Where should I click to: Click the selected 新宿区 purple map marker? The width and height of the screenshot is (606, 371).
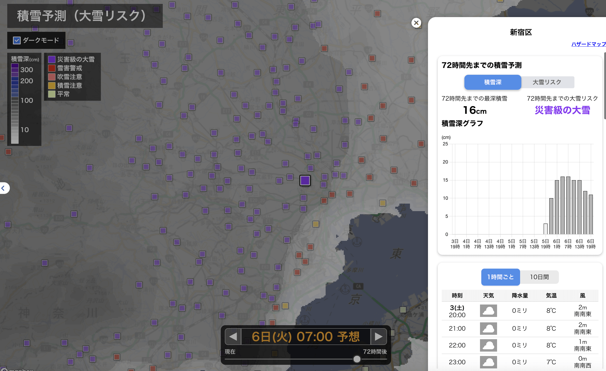305,180
